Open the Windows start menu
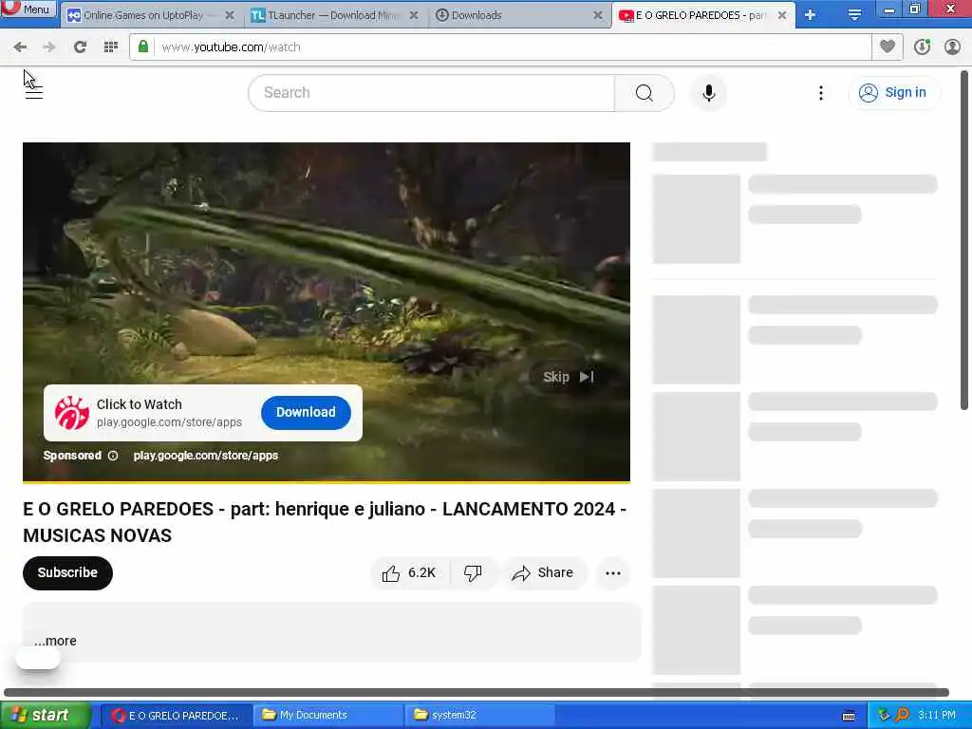This screenshot has height=729, width=972. click(x=45, y=716)
